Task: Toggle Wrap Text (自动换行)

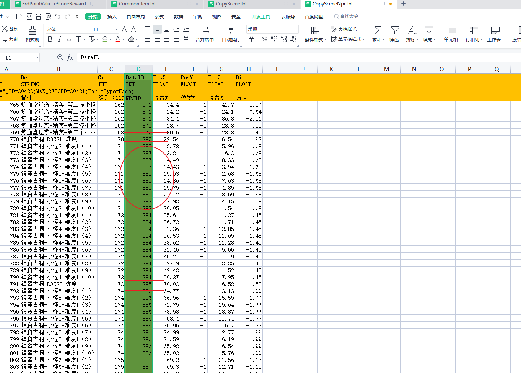Action: coord(231,34)
